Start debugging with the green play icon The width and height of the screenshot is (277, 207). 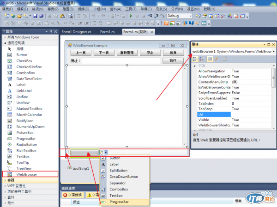point(131,16)
